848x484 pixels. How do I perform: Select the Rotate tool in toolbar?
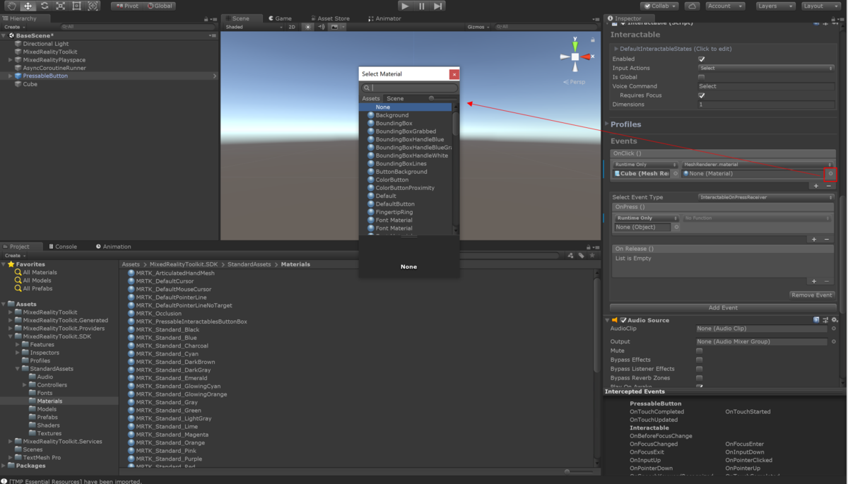[x=45, y=6]
